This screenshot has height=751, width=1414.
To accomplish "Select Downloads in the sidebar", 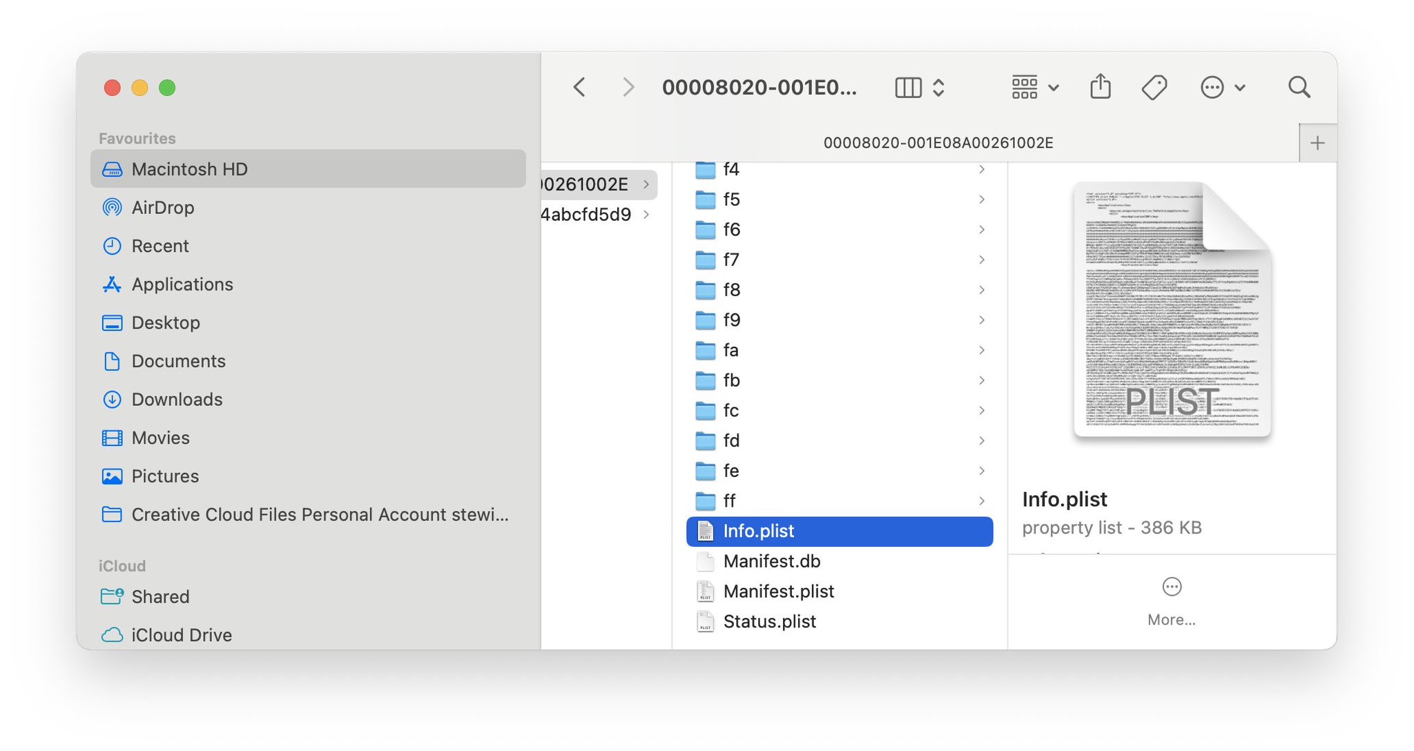I will coord(177,399).
